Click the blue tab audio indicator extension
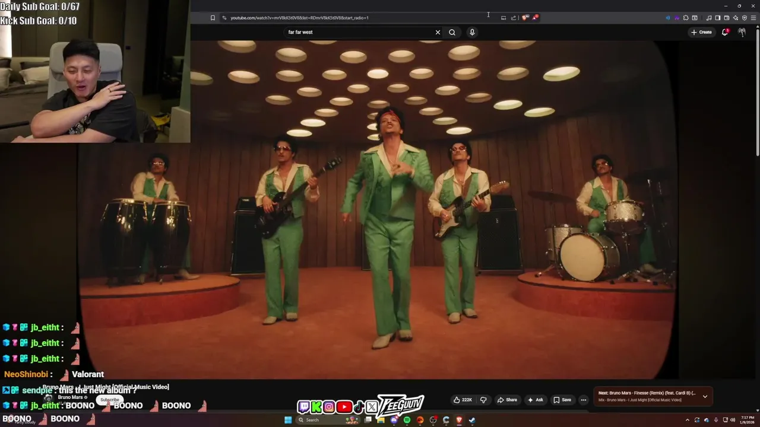This screenshot has height=427, width=760. point(668,18)
